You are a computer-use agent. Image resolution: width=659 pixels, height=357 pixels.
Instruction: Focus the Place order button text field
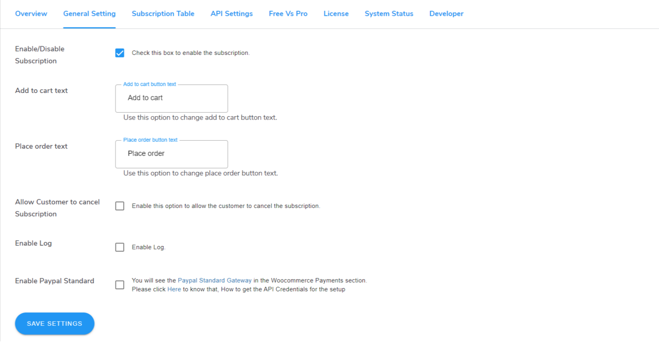point(172,154)
